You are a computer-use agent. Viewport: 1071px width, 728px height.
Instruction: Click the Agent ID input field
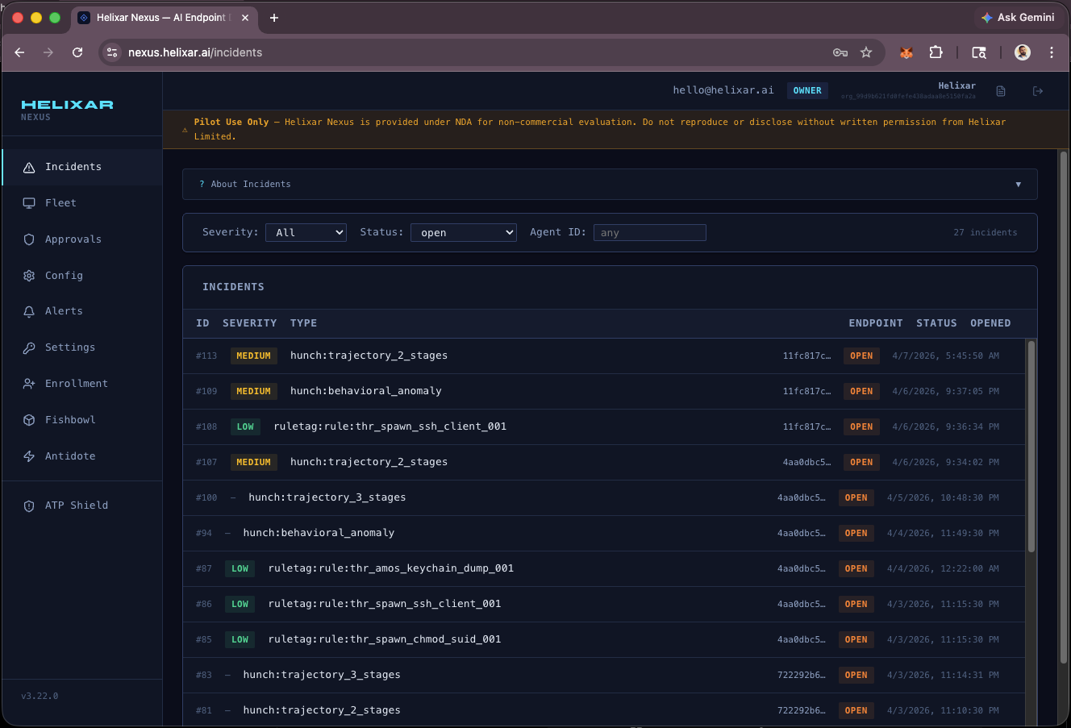pyautogui.click(x=649, y=232)
